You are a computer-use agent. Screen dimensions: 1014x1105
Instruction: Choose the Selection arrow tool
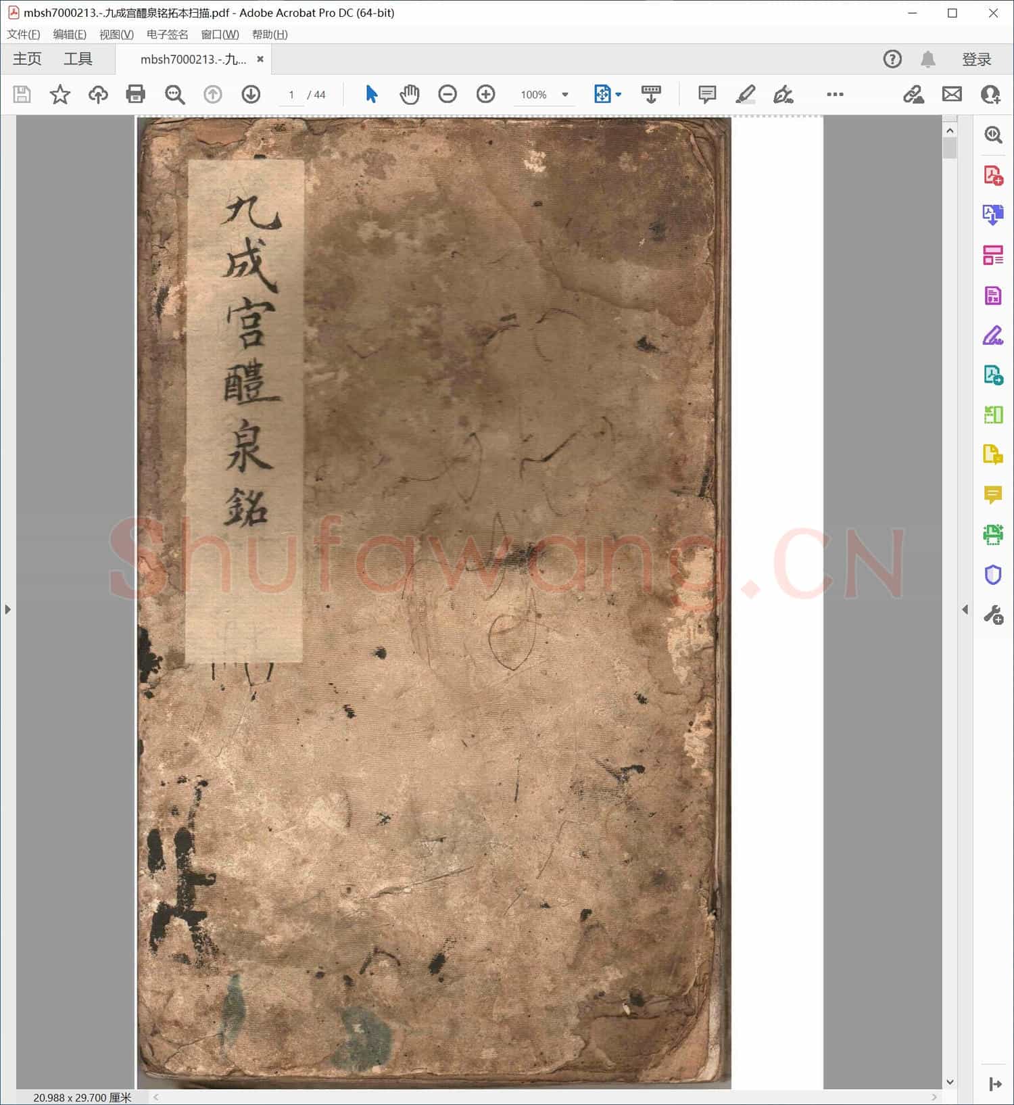(371, 94)
